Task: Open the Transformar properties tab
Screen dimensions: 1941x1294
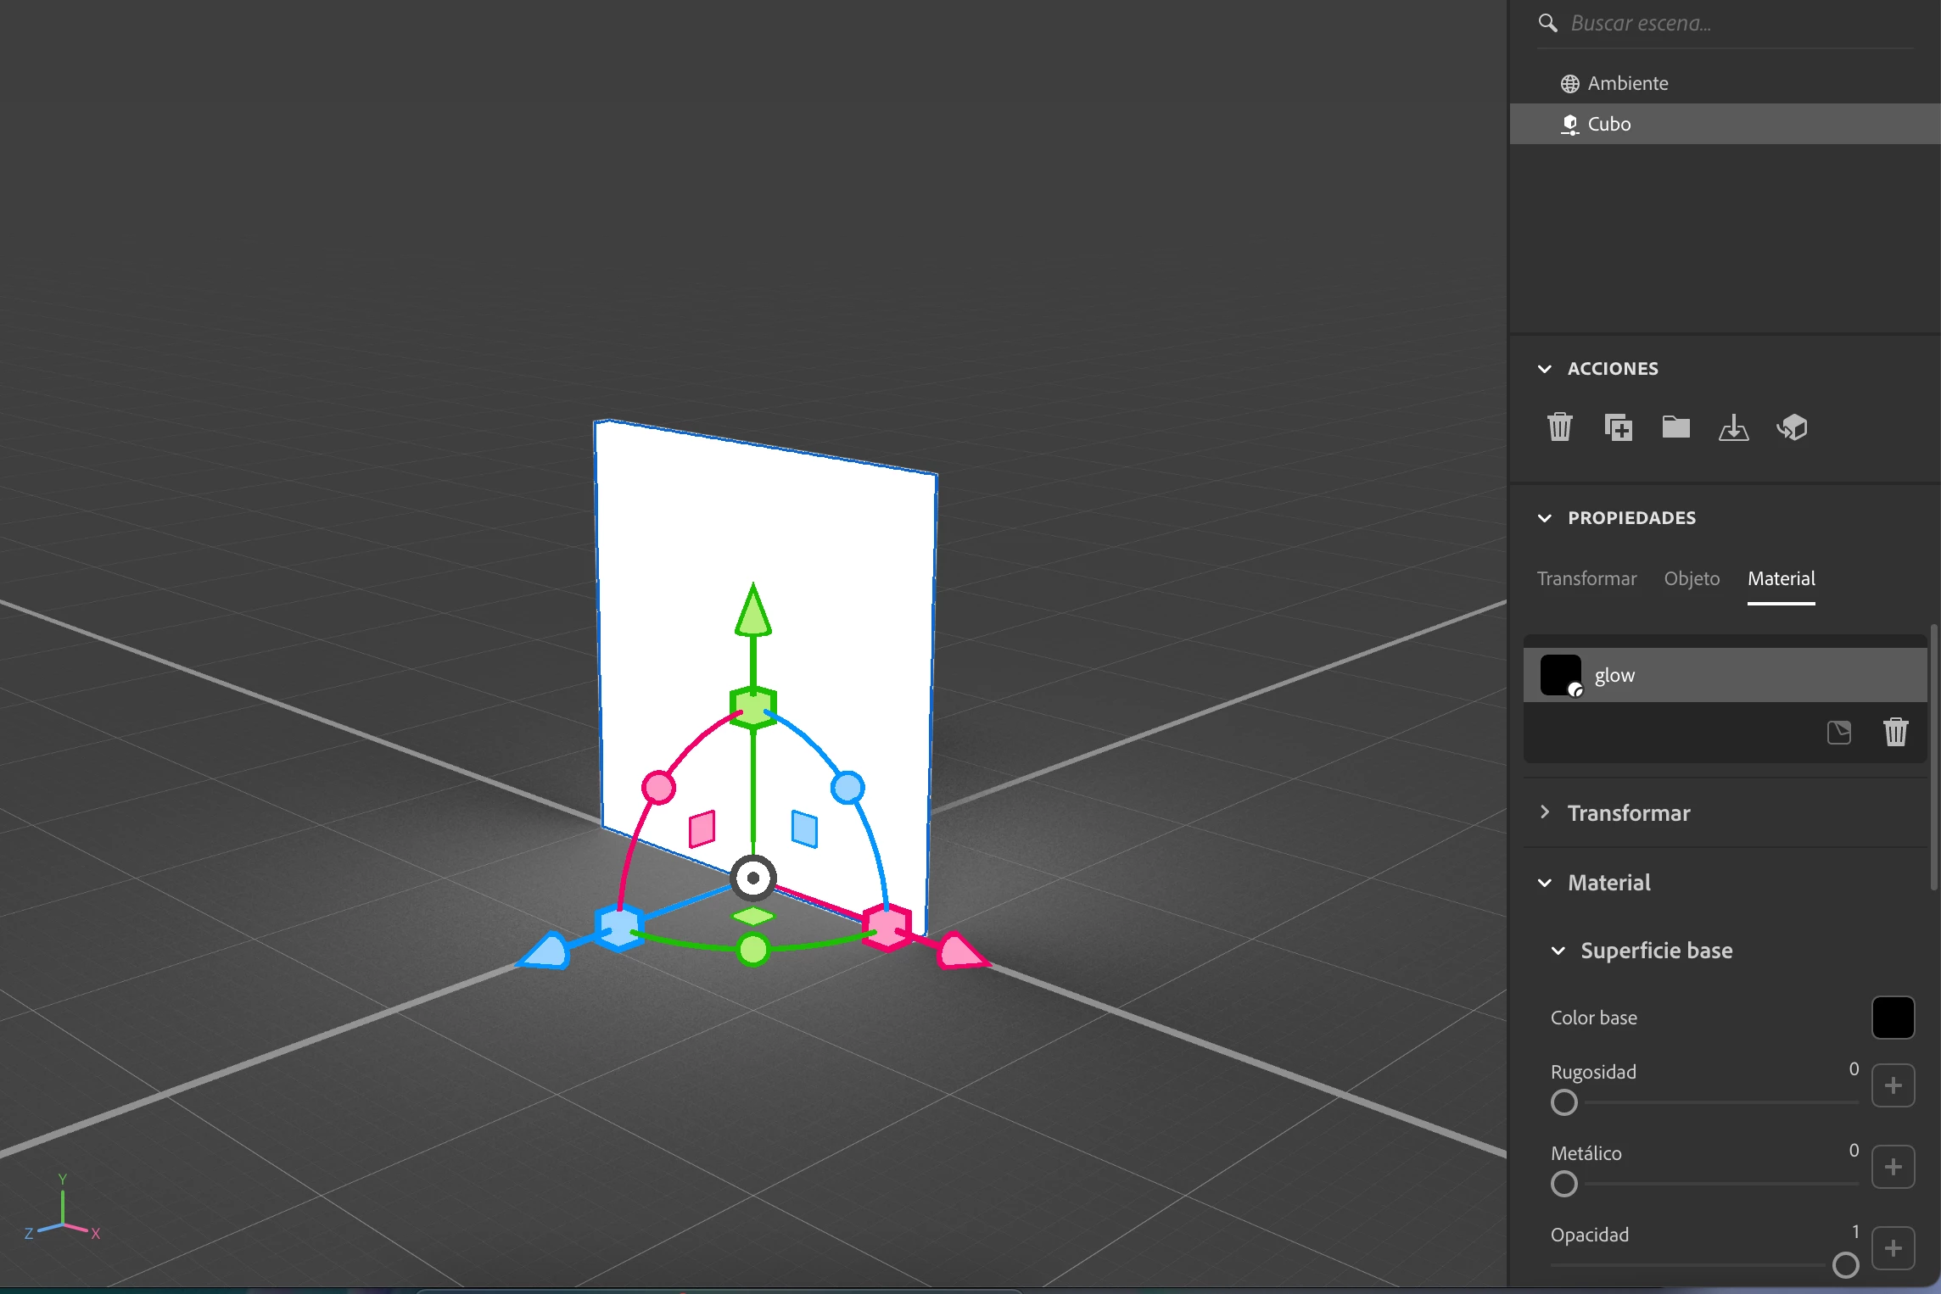Action: tap(1586, 578)
